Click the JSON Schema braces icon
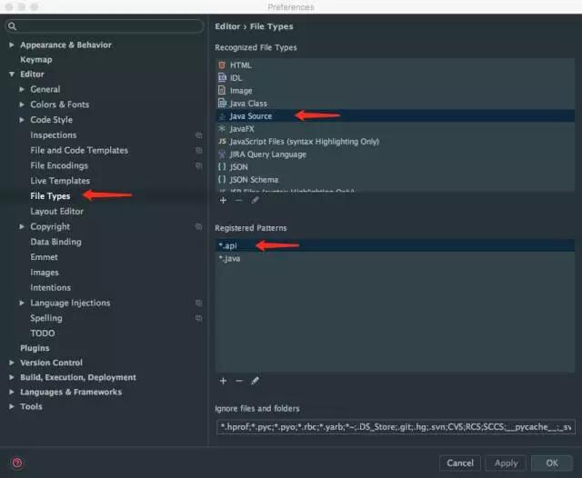This screenshot has width=582, height=478. 222,180
